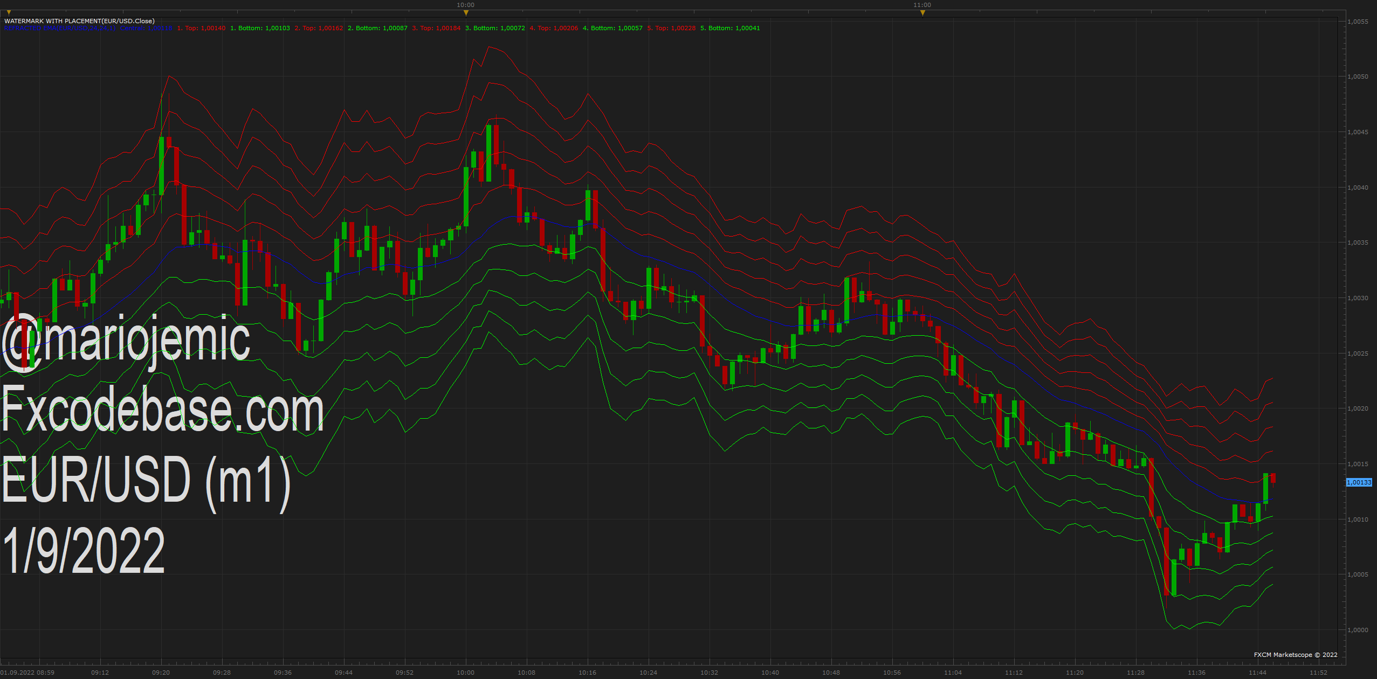Click the 2. Top: 1,00162 legend entry
Screen dimensions: 1377x679
click(319, 28)
